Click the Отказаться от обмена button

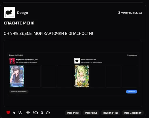[x=19, y=91]
